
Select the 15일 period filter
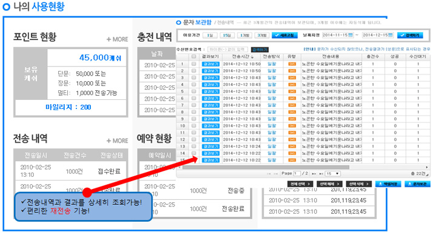pos(227,35)
